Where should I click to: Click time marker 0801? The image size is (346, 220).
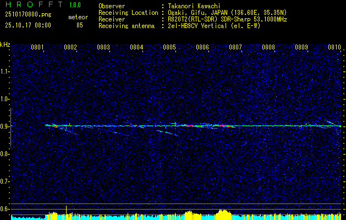coord(37,47)
